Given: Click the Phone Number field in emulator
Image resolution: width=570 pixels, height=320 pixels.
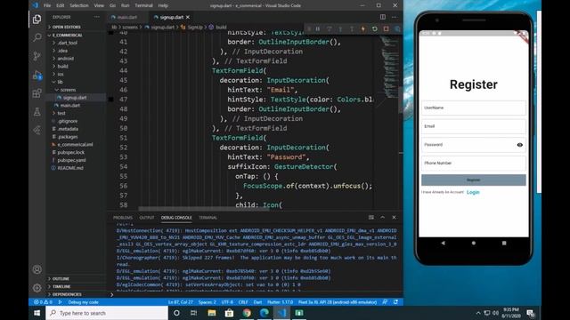Looking at the screenshot, I should (473, 164).
